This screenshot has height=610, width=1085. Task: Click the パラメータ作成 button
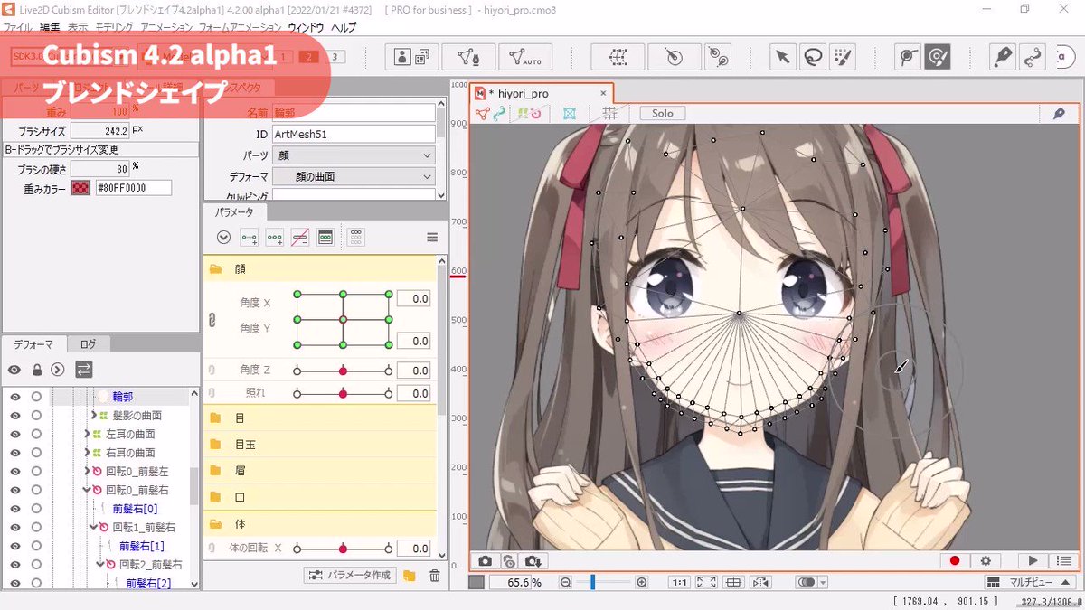[349, 576]
